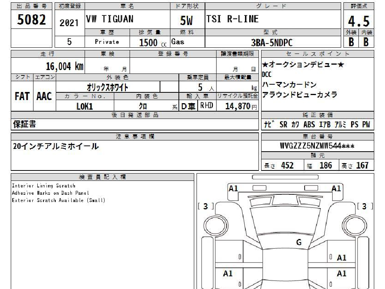Click the top-left A1 bumper damage mark
The image size is (385, 289).
coord(233,189)
